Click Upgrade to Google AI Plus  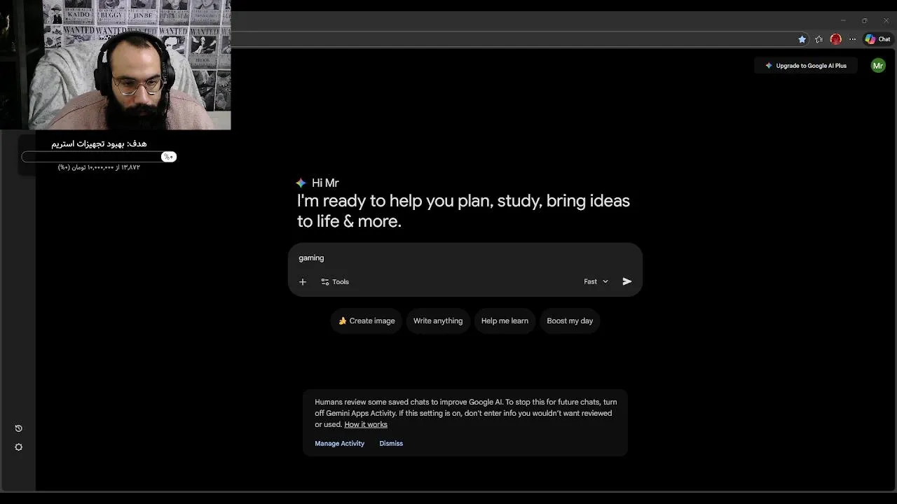(x=806, y=66)
